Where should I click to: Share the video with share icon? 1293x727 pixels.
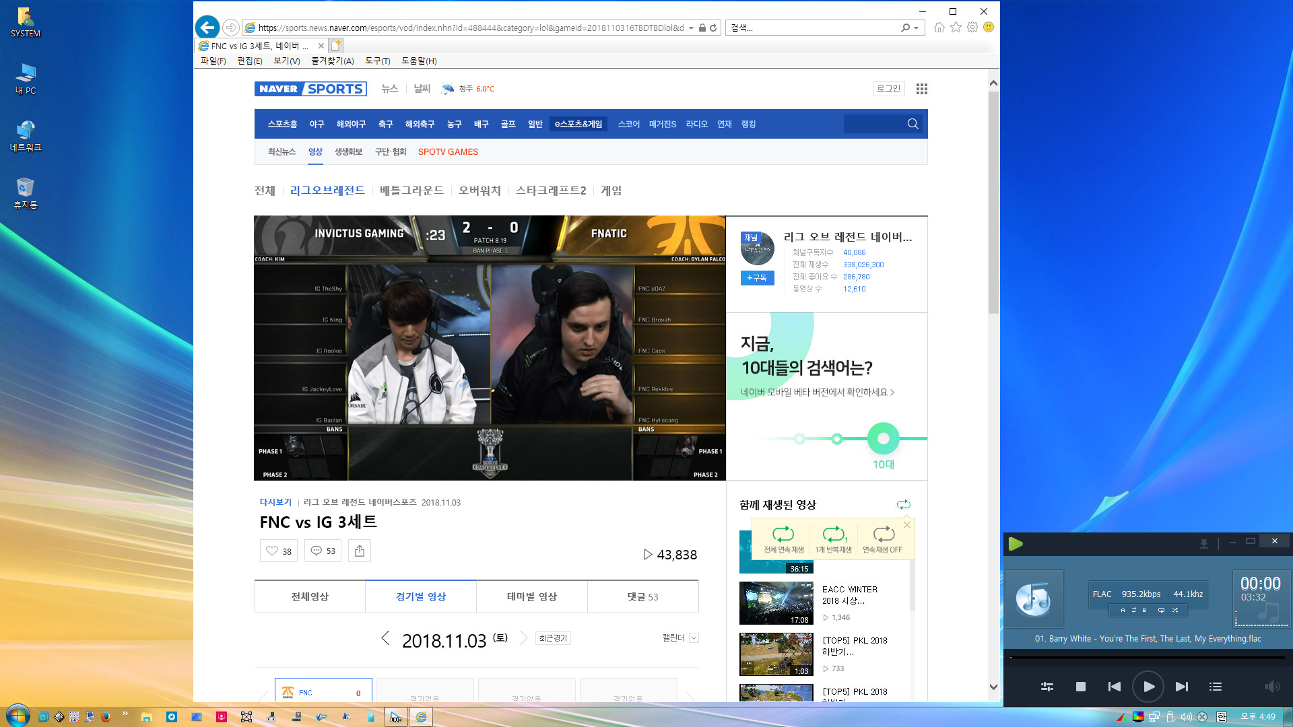tap(360, 551)
